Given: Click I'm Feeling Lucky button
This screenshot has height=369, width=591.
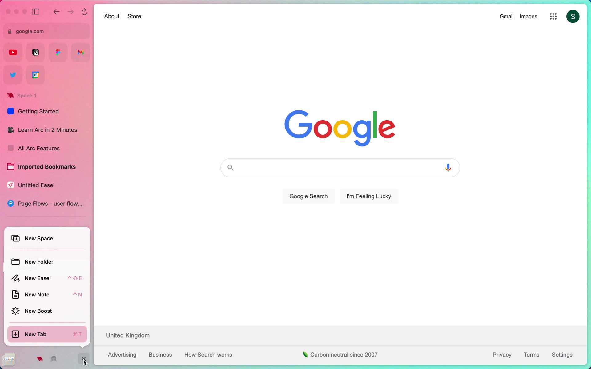Looking at the screenshot, I should pyautogui.click(x=369, y=196).
